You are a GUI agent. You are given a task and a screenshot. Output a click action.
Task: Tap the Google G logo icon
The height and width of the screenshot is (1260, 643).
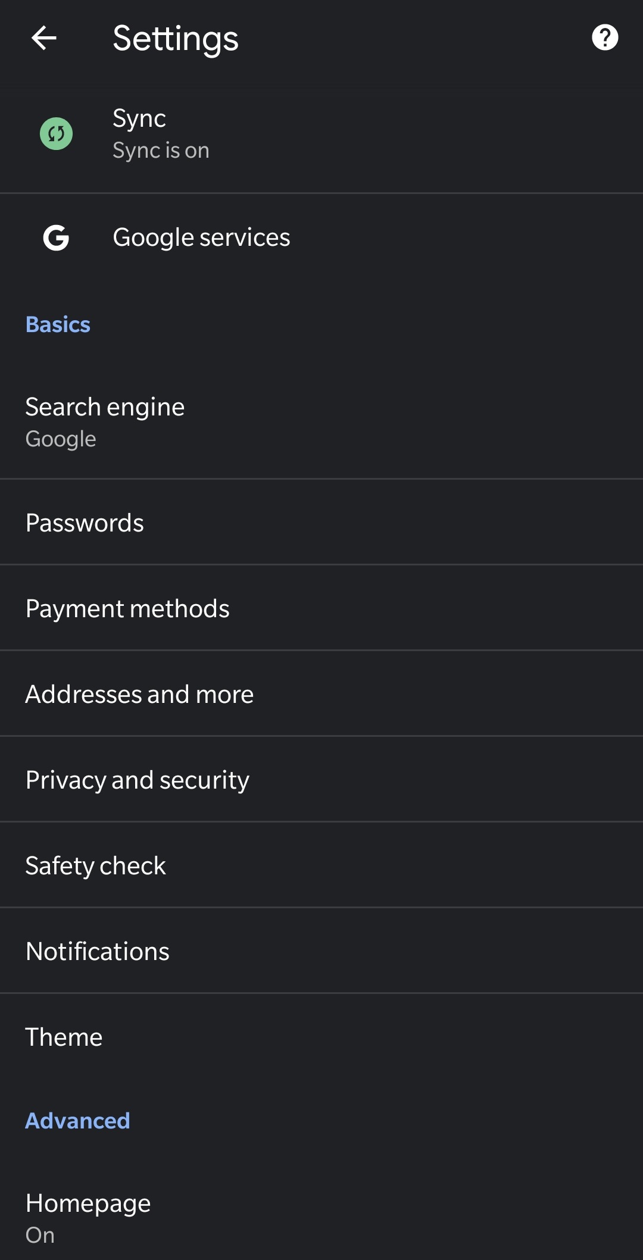pos(56,237)
